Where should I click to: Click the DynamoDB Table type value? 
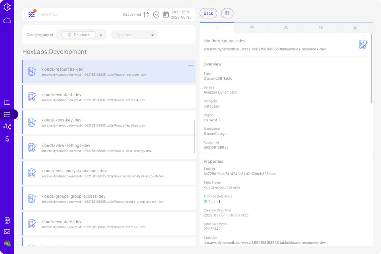(218, 79)
